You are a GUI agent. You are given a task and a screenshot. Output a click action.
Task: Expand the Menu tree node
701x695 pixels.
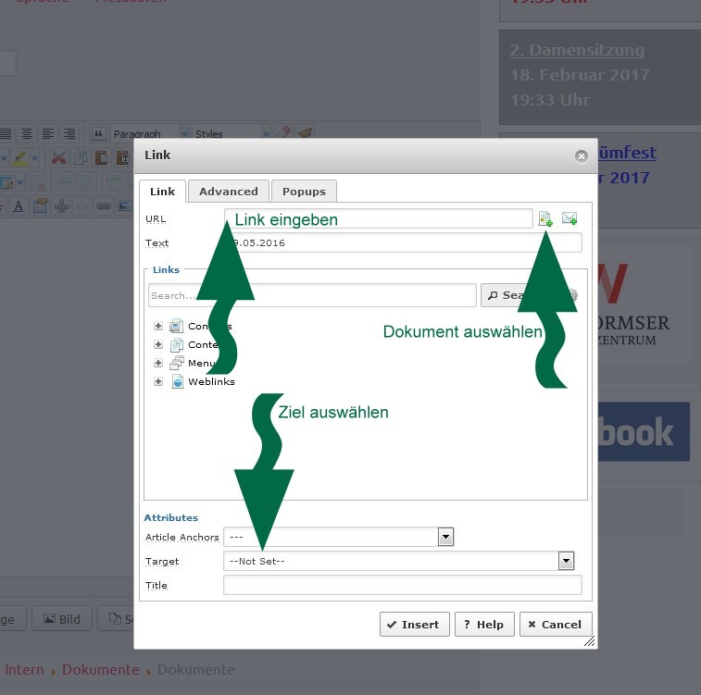(x=158, y=363)
